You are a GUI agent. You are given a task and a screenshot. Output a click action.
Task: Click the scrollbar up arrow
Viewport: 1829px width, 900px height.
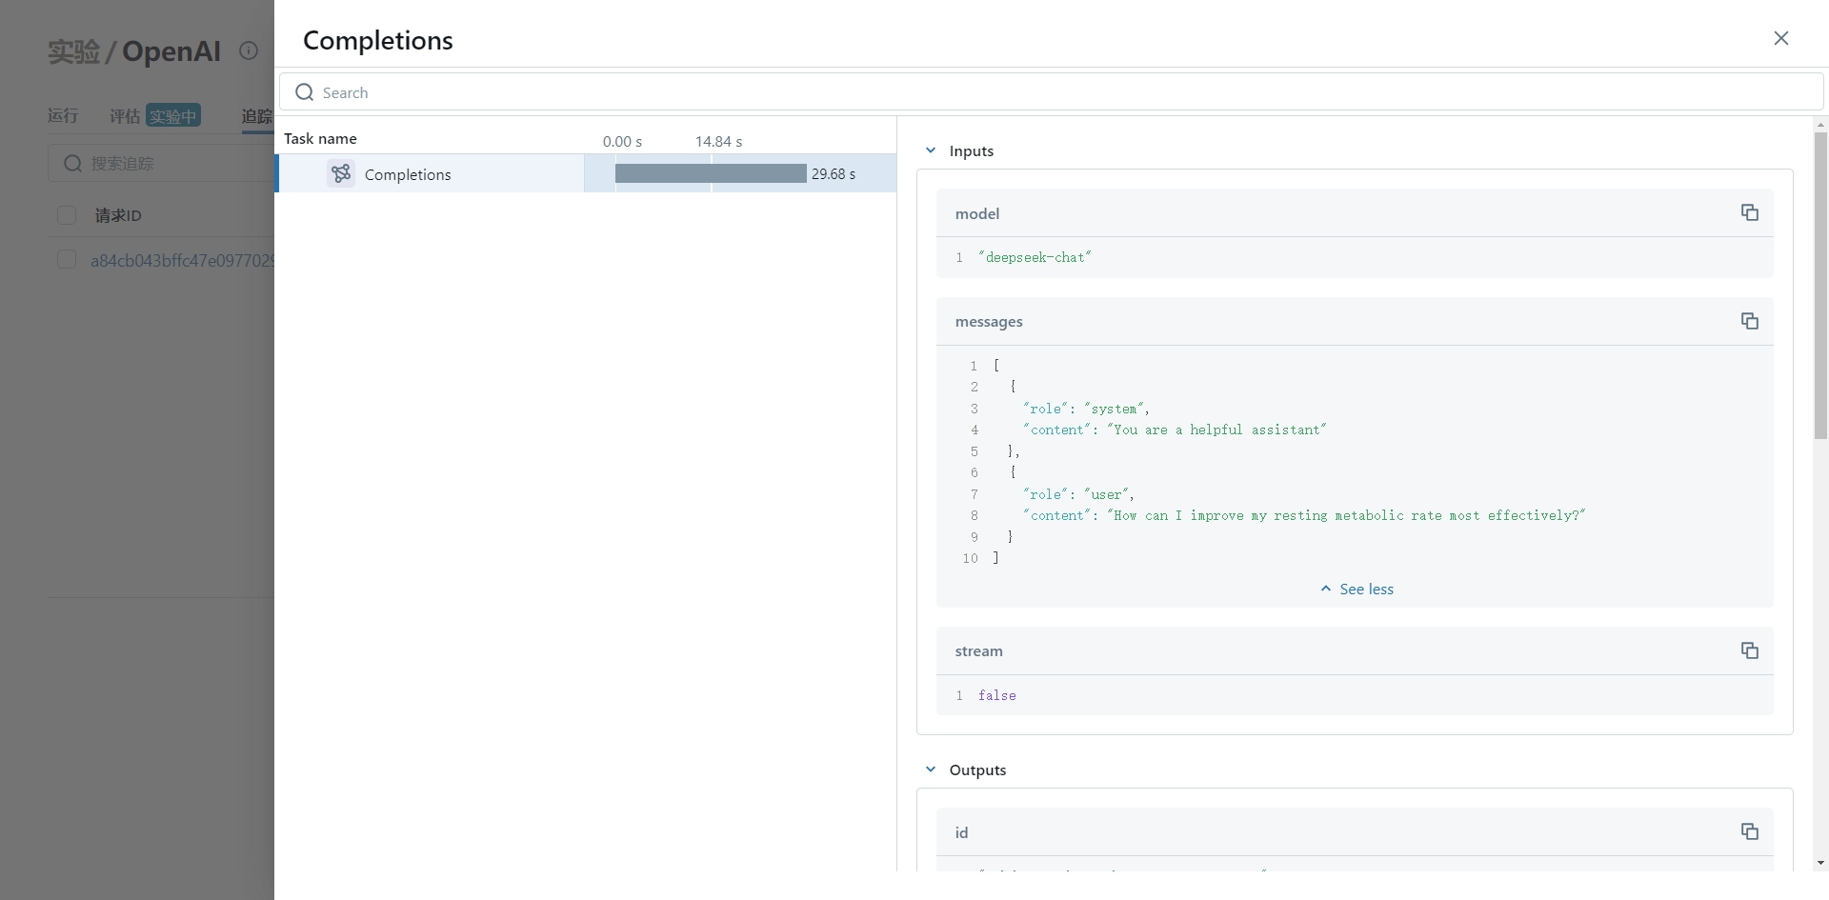pyautogui.click(x=1820, y=125)
